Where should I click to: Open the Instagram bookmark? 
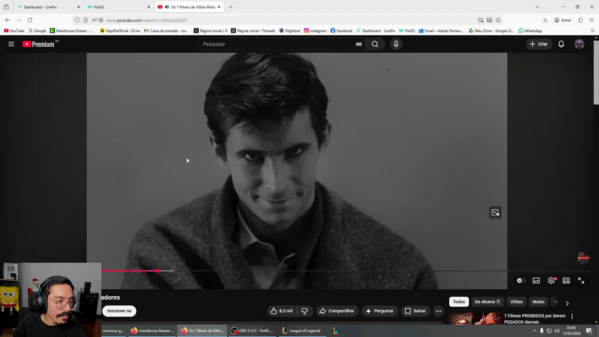click(x=315, y=31)
